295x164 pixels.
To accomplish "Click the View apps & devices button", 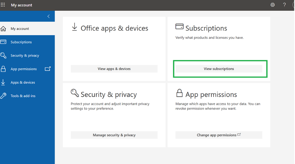I will point(114,69).
